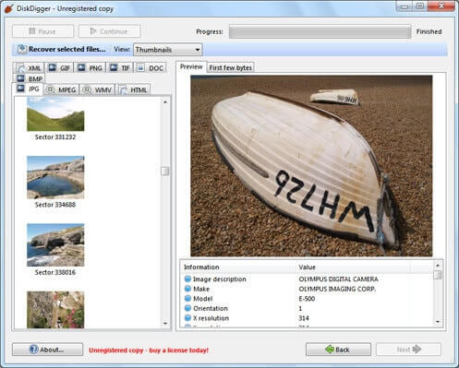Image resolution: width=459 pixels, height=368 pixels.
Task: Click the Recover selected files icon
Action: pos(22,49)
